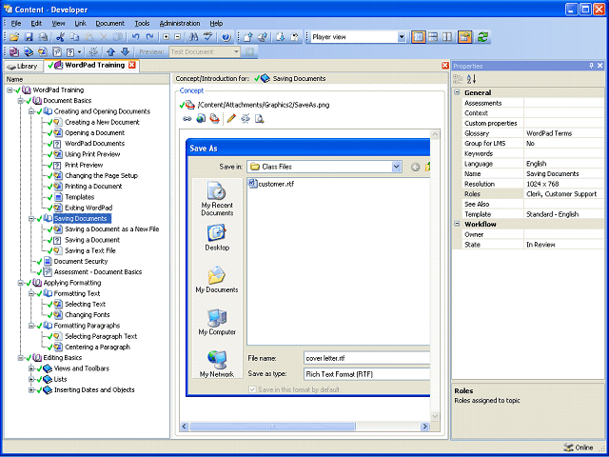Viewport: 609px width, 457px height.
Task: Click the Cut scissors icon
Action: tap(60, 37)
